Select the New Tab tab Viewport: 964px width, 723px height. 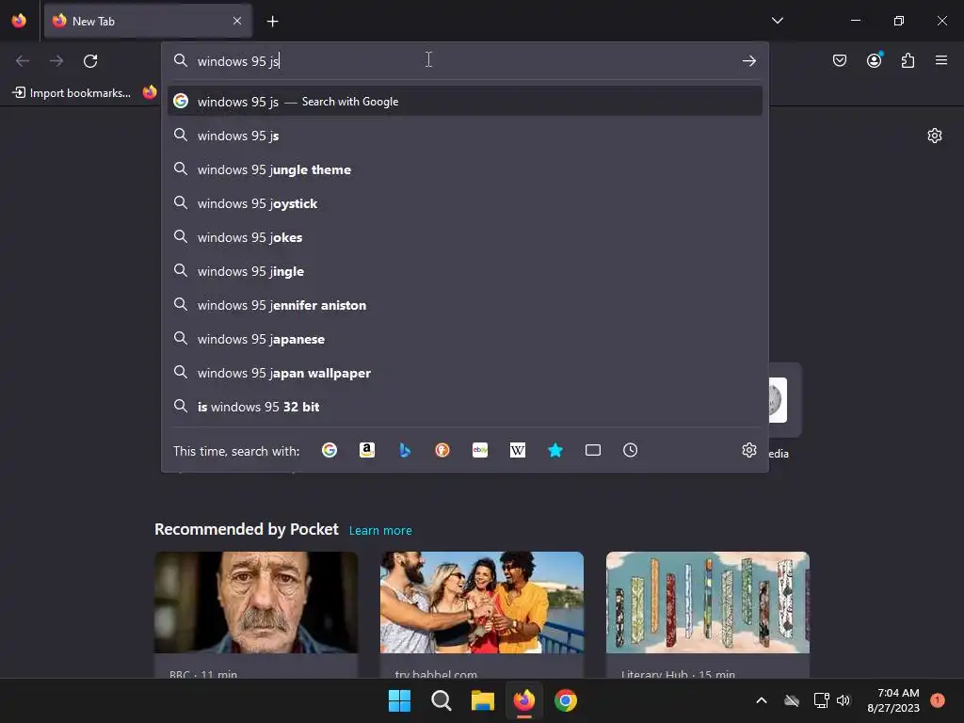click(x=148, y=21)
